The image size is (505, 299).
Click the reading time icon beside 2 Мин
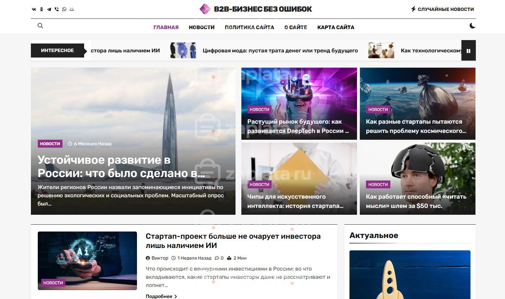pos(229,258)
